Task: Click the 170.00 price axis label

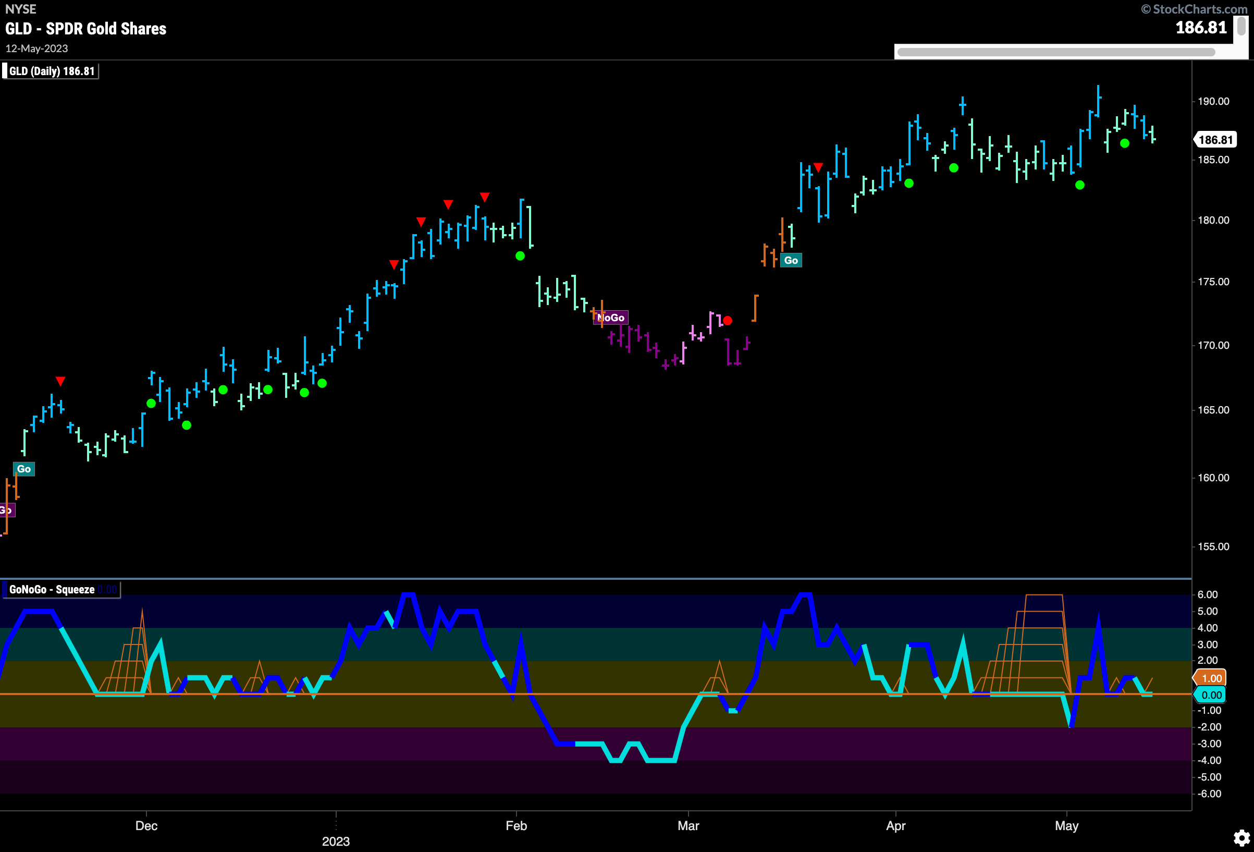Action: point(1213,346)
